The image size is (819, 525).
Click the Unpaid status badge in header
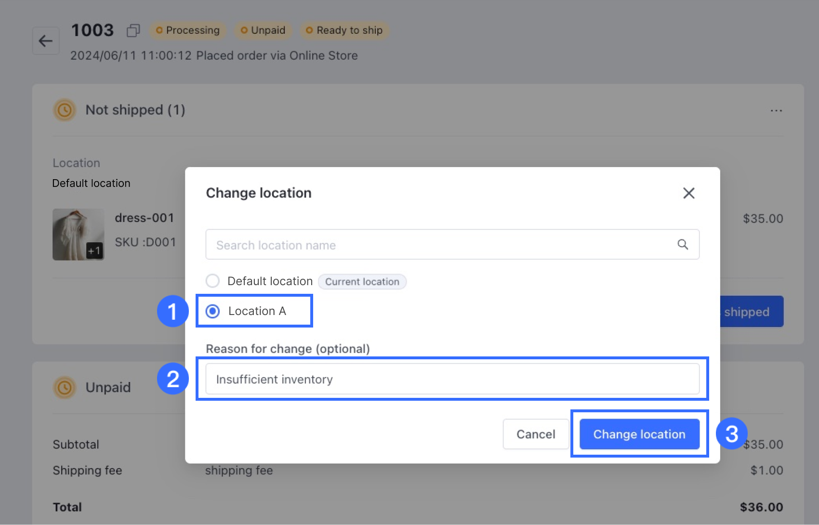[263, 30]
